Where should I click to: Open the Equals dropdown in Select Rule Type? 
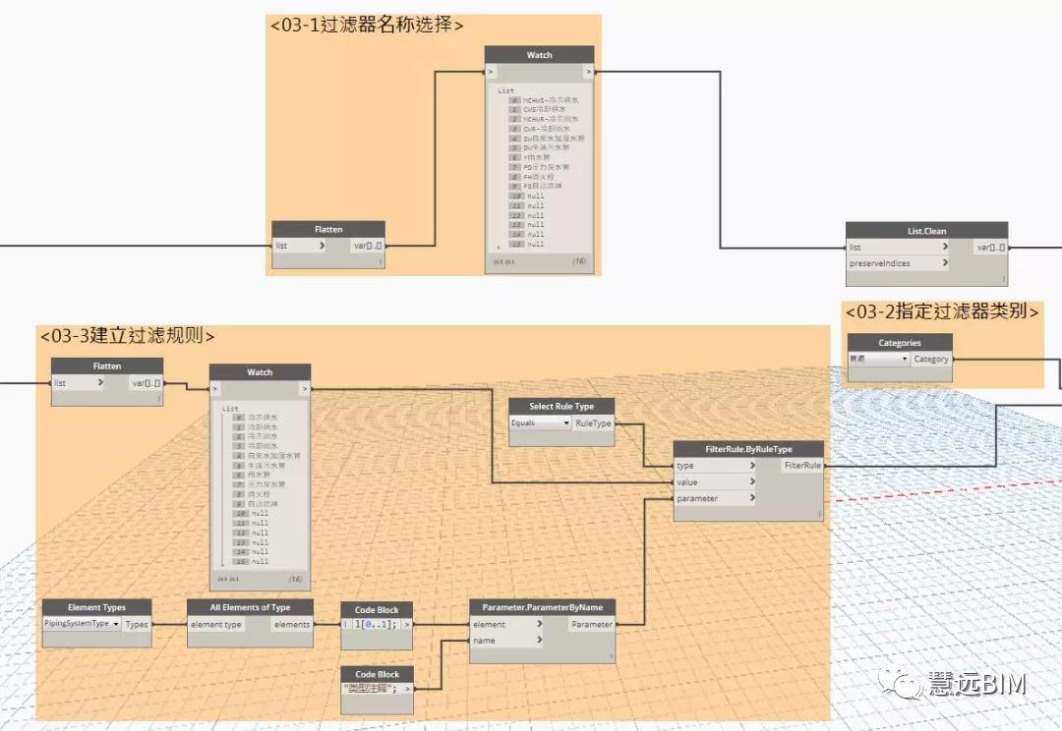[x=540, y=423]
